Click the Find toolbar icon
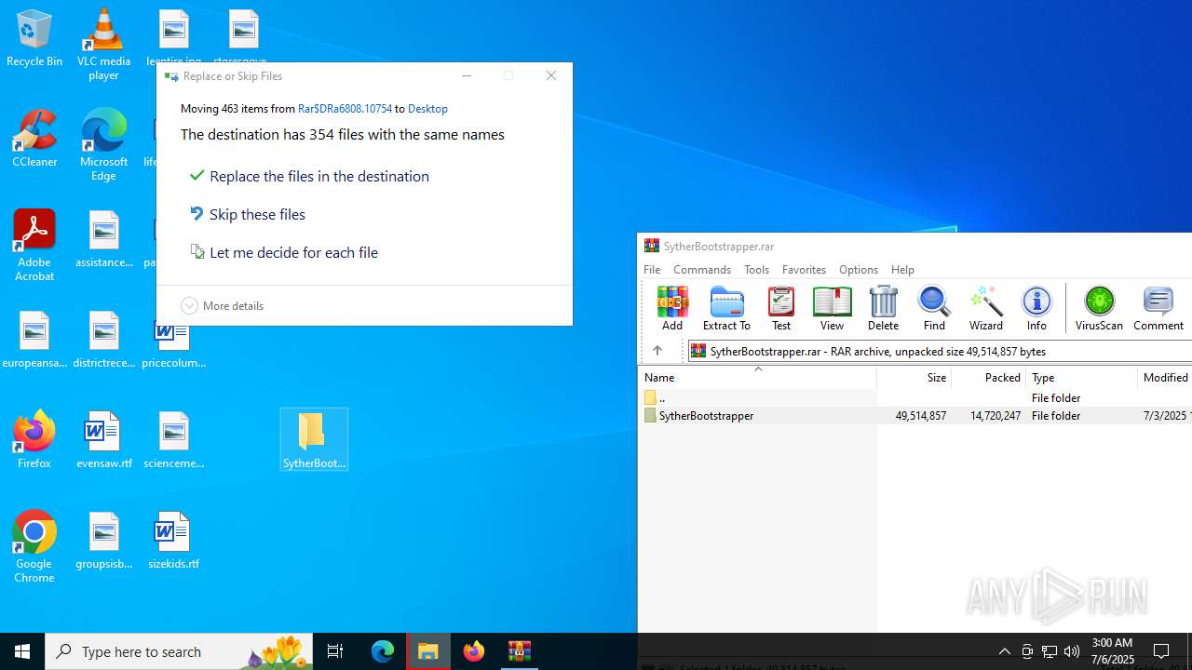Screen dimensions: 1192x670 (934, 309)
